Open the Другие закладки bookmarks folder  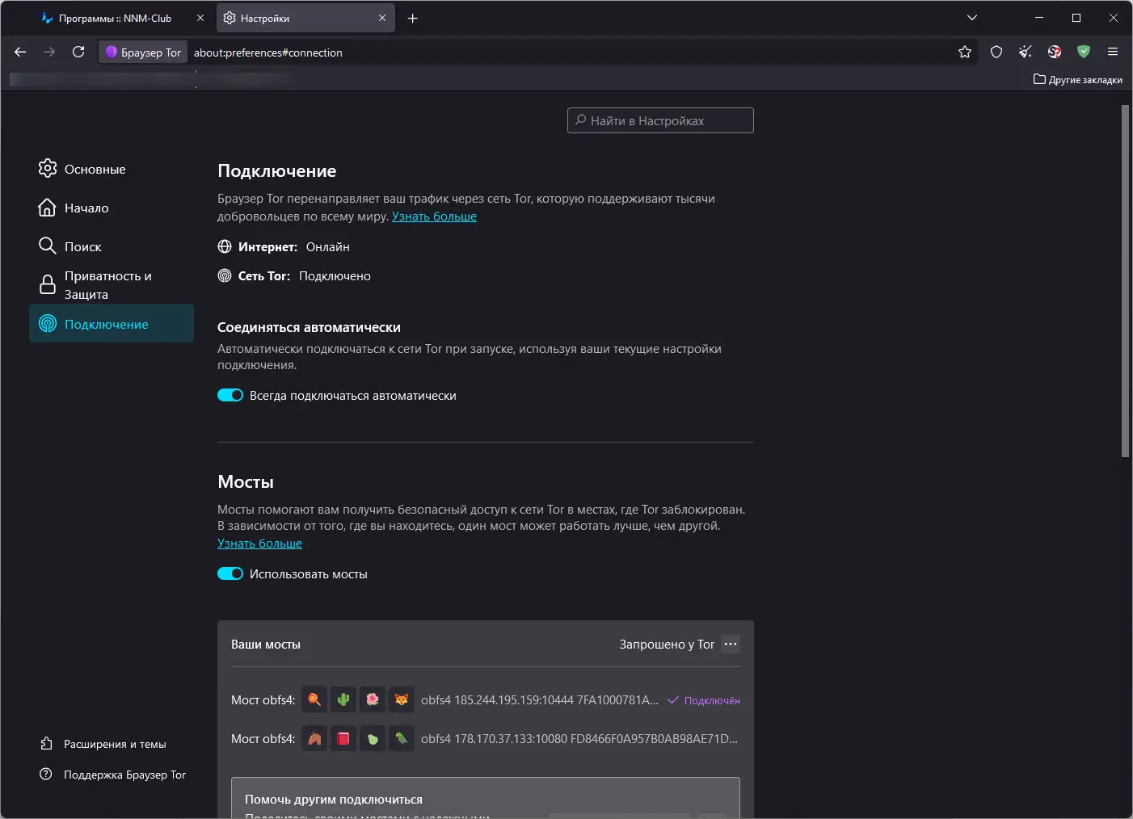(1078, 80)
